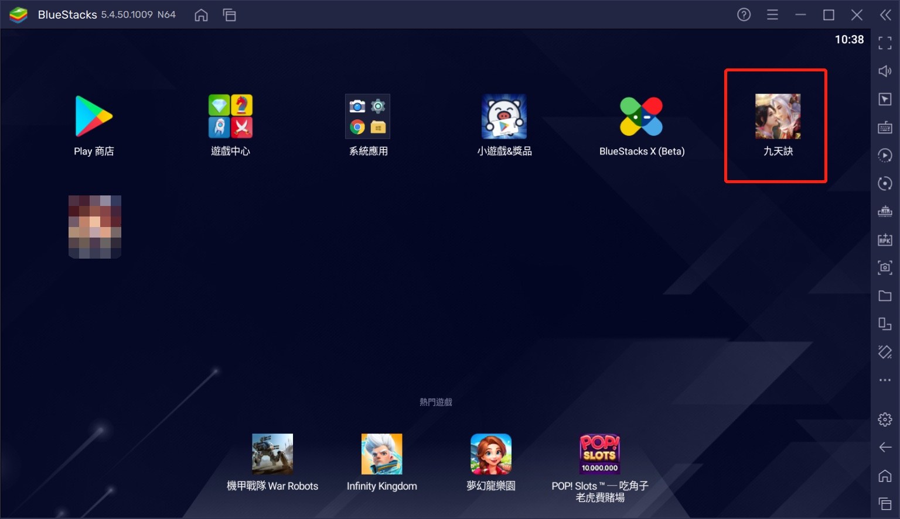This screenshot has height=519, width=900.
Task: Toggle fullscreen mode in sidebar
Action: point(885,43)
